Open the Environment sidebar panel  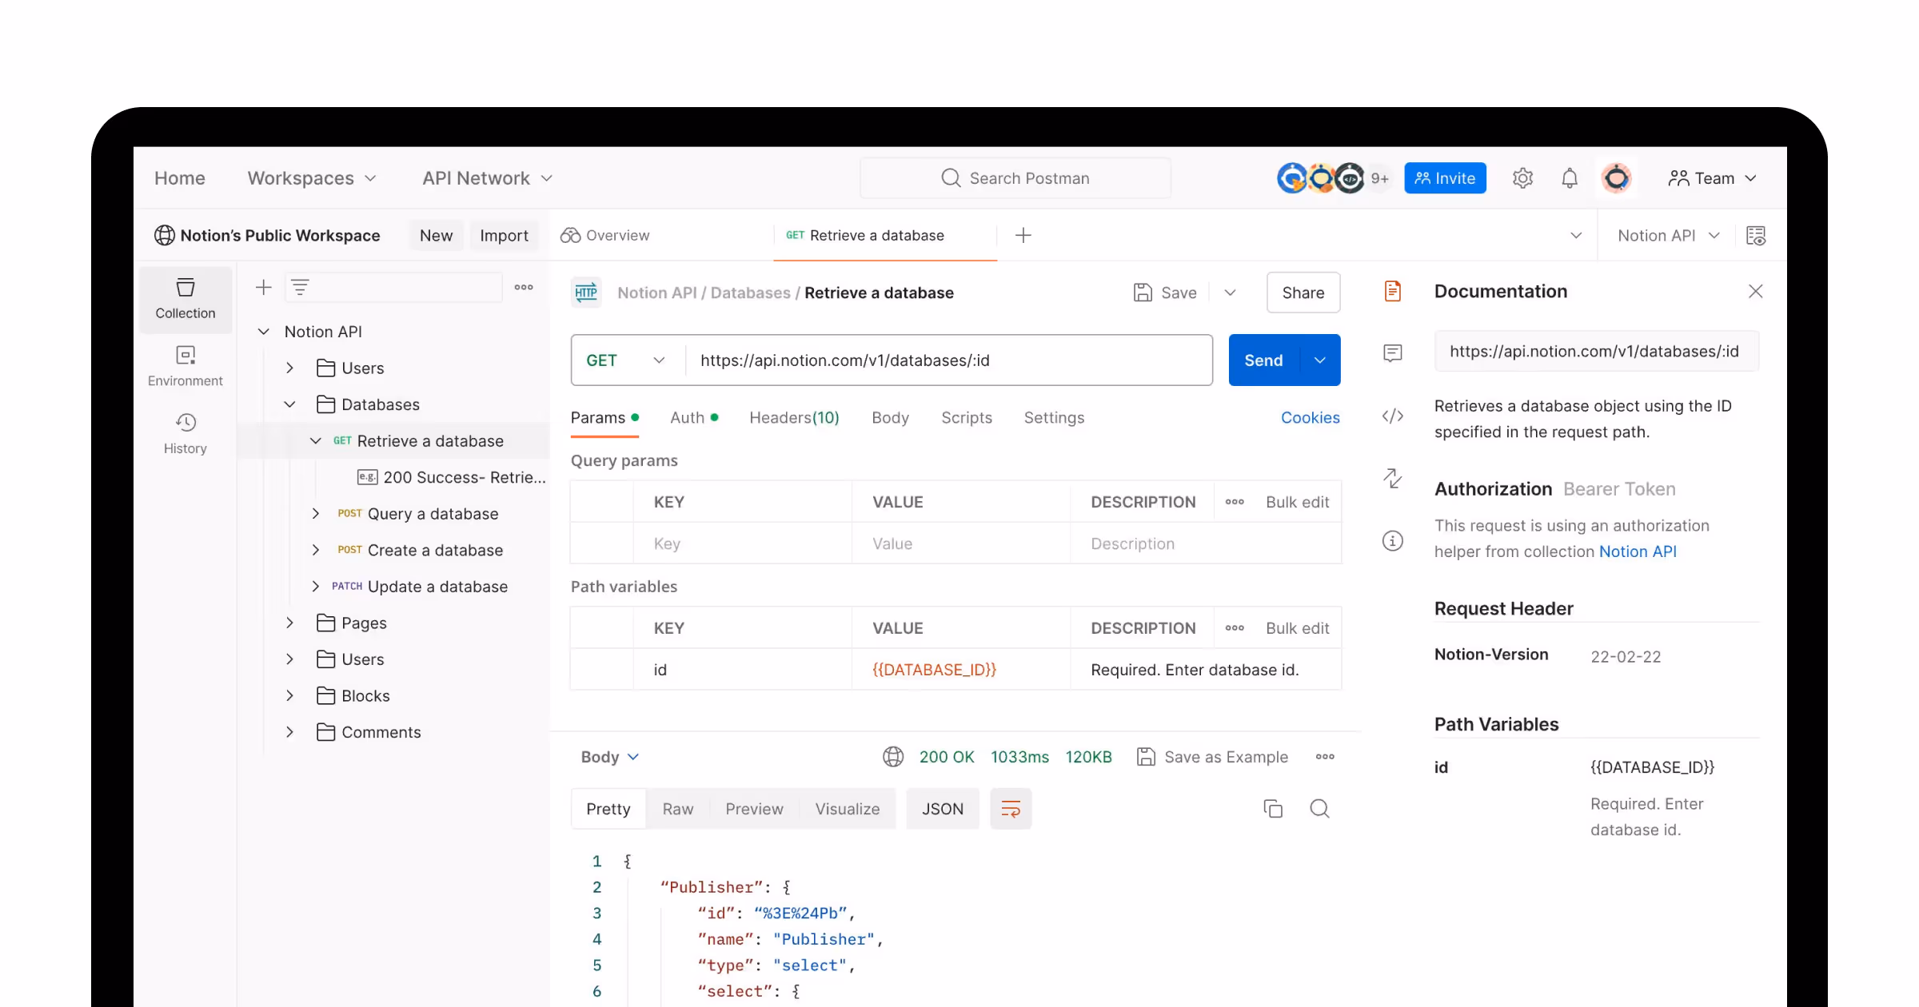click(x=185, y=365)
